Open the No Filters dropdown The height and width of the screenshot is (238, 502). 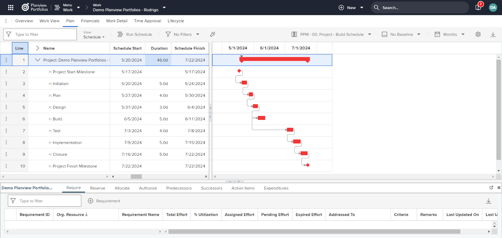(182, 34)
